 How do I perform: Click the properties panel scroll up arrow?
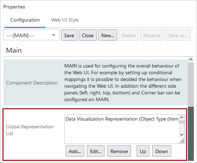[191, 59]
